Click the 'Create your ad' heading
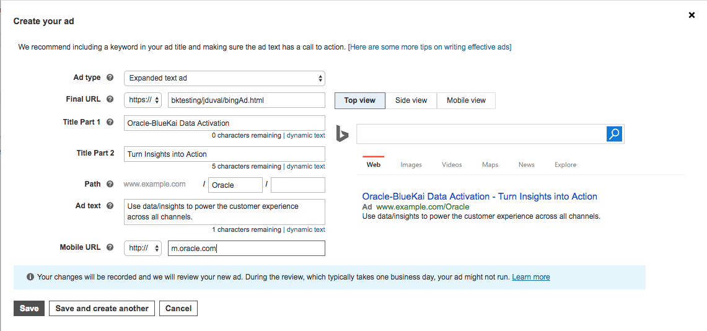This screenshot has height=331, width=707. point(44,20)
